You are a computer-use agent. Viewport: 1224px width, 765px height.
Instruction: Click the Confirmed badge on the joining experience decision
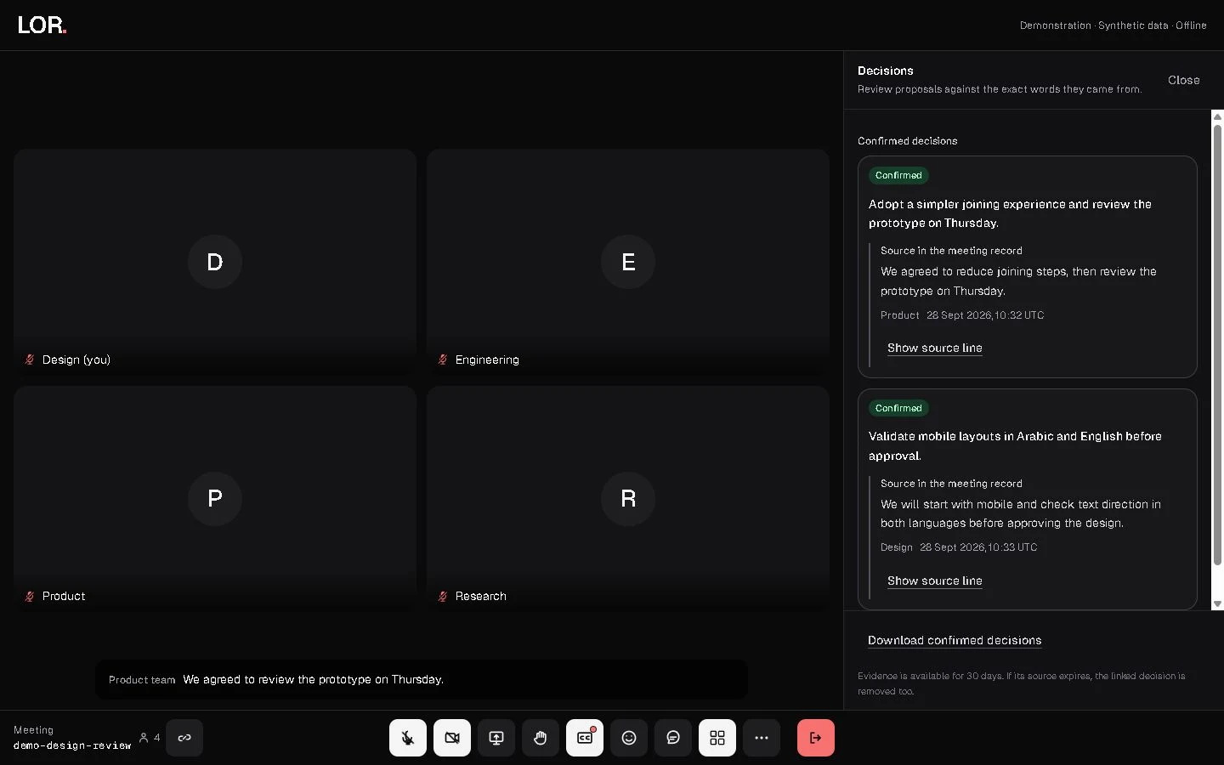pos(898,175)
